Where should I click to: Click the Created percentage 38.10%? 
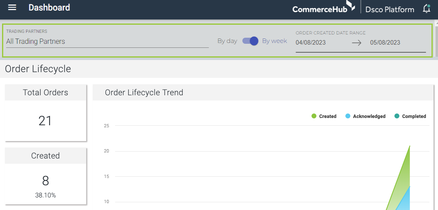click(46, 195)
